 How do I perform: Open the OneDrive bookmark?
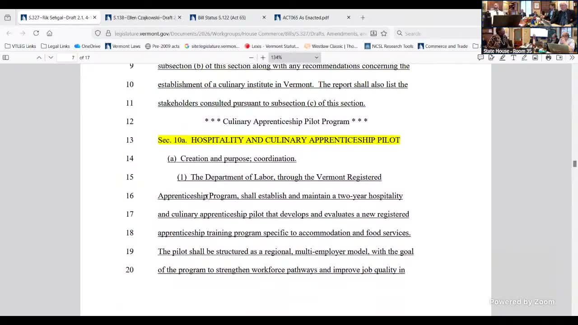click(x=87, y=46)
